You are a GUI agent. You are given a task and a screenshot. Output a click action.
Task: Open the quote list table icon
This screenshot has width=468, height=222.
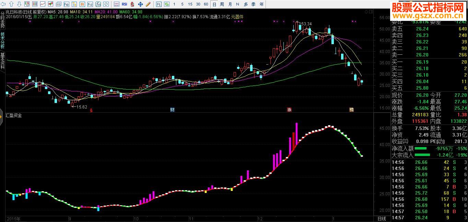pyautogui.click(x=27, y=4)
